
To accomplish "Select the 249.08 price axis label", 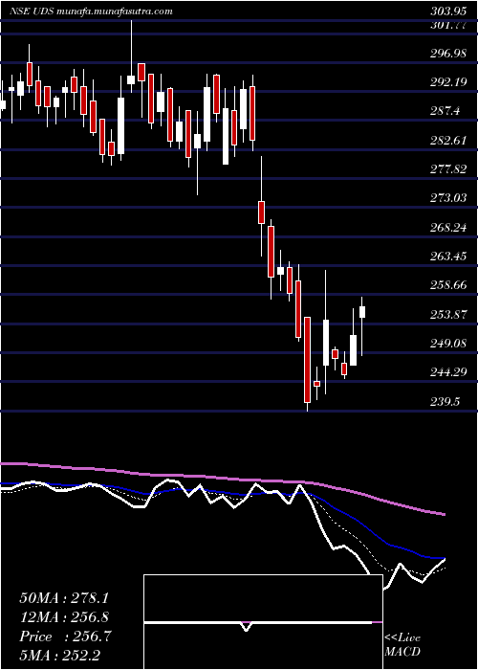I will (449, 344).
